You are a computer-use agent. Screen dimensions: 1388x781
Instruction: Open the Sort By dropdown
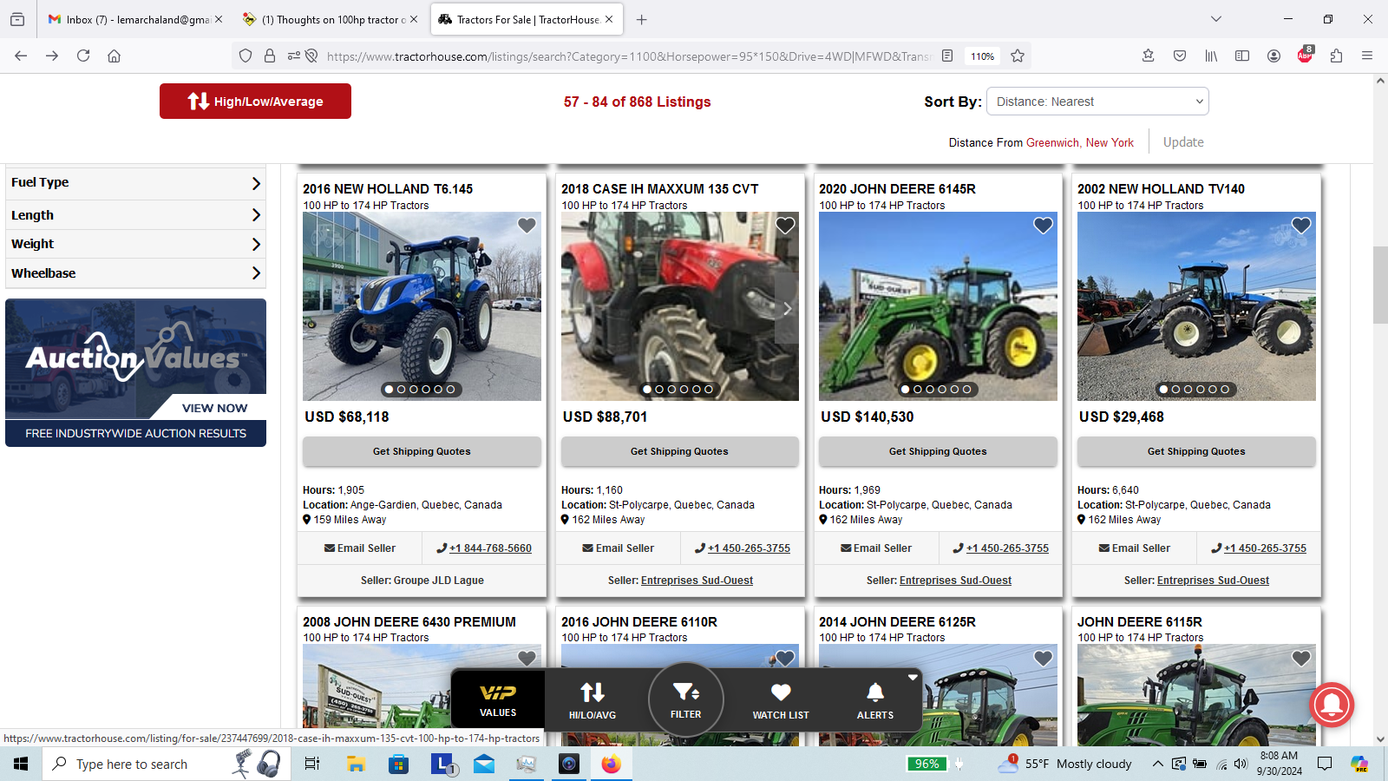pos(1097,102)
